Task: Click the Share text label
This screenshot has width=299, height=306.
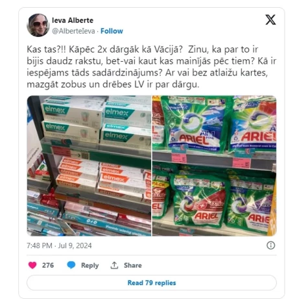Action: tap(133, 265)
